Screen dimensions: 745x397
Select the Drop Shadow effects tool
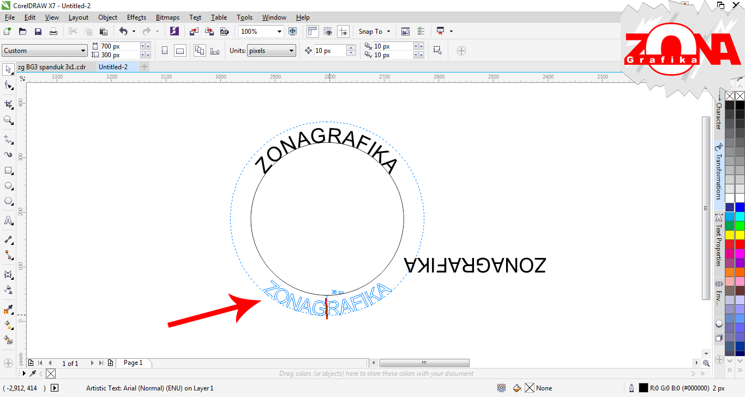pyautogui.click(x=8, y=274)
